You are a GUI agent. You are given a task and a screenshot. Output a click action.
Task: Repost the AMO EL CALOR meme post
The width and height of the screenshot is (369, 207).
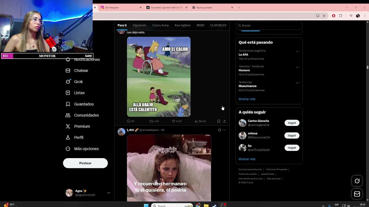coord(154,121)
